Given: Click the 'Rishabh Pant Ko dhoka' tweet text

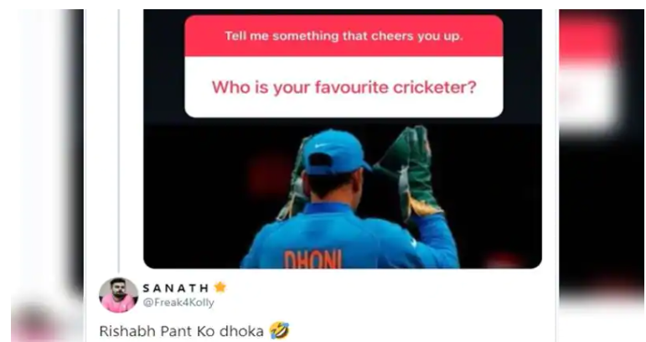Looking at the screenshot, I should point(181,331).
